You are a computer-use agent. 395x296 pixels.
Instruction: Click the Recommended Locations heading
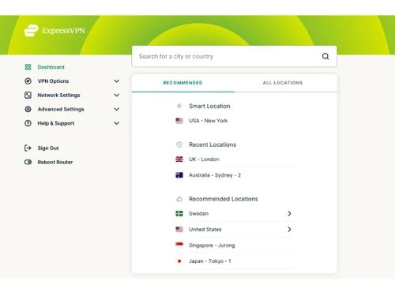pyautogui.click(x=224, y=199)
